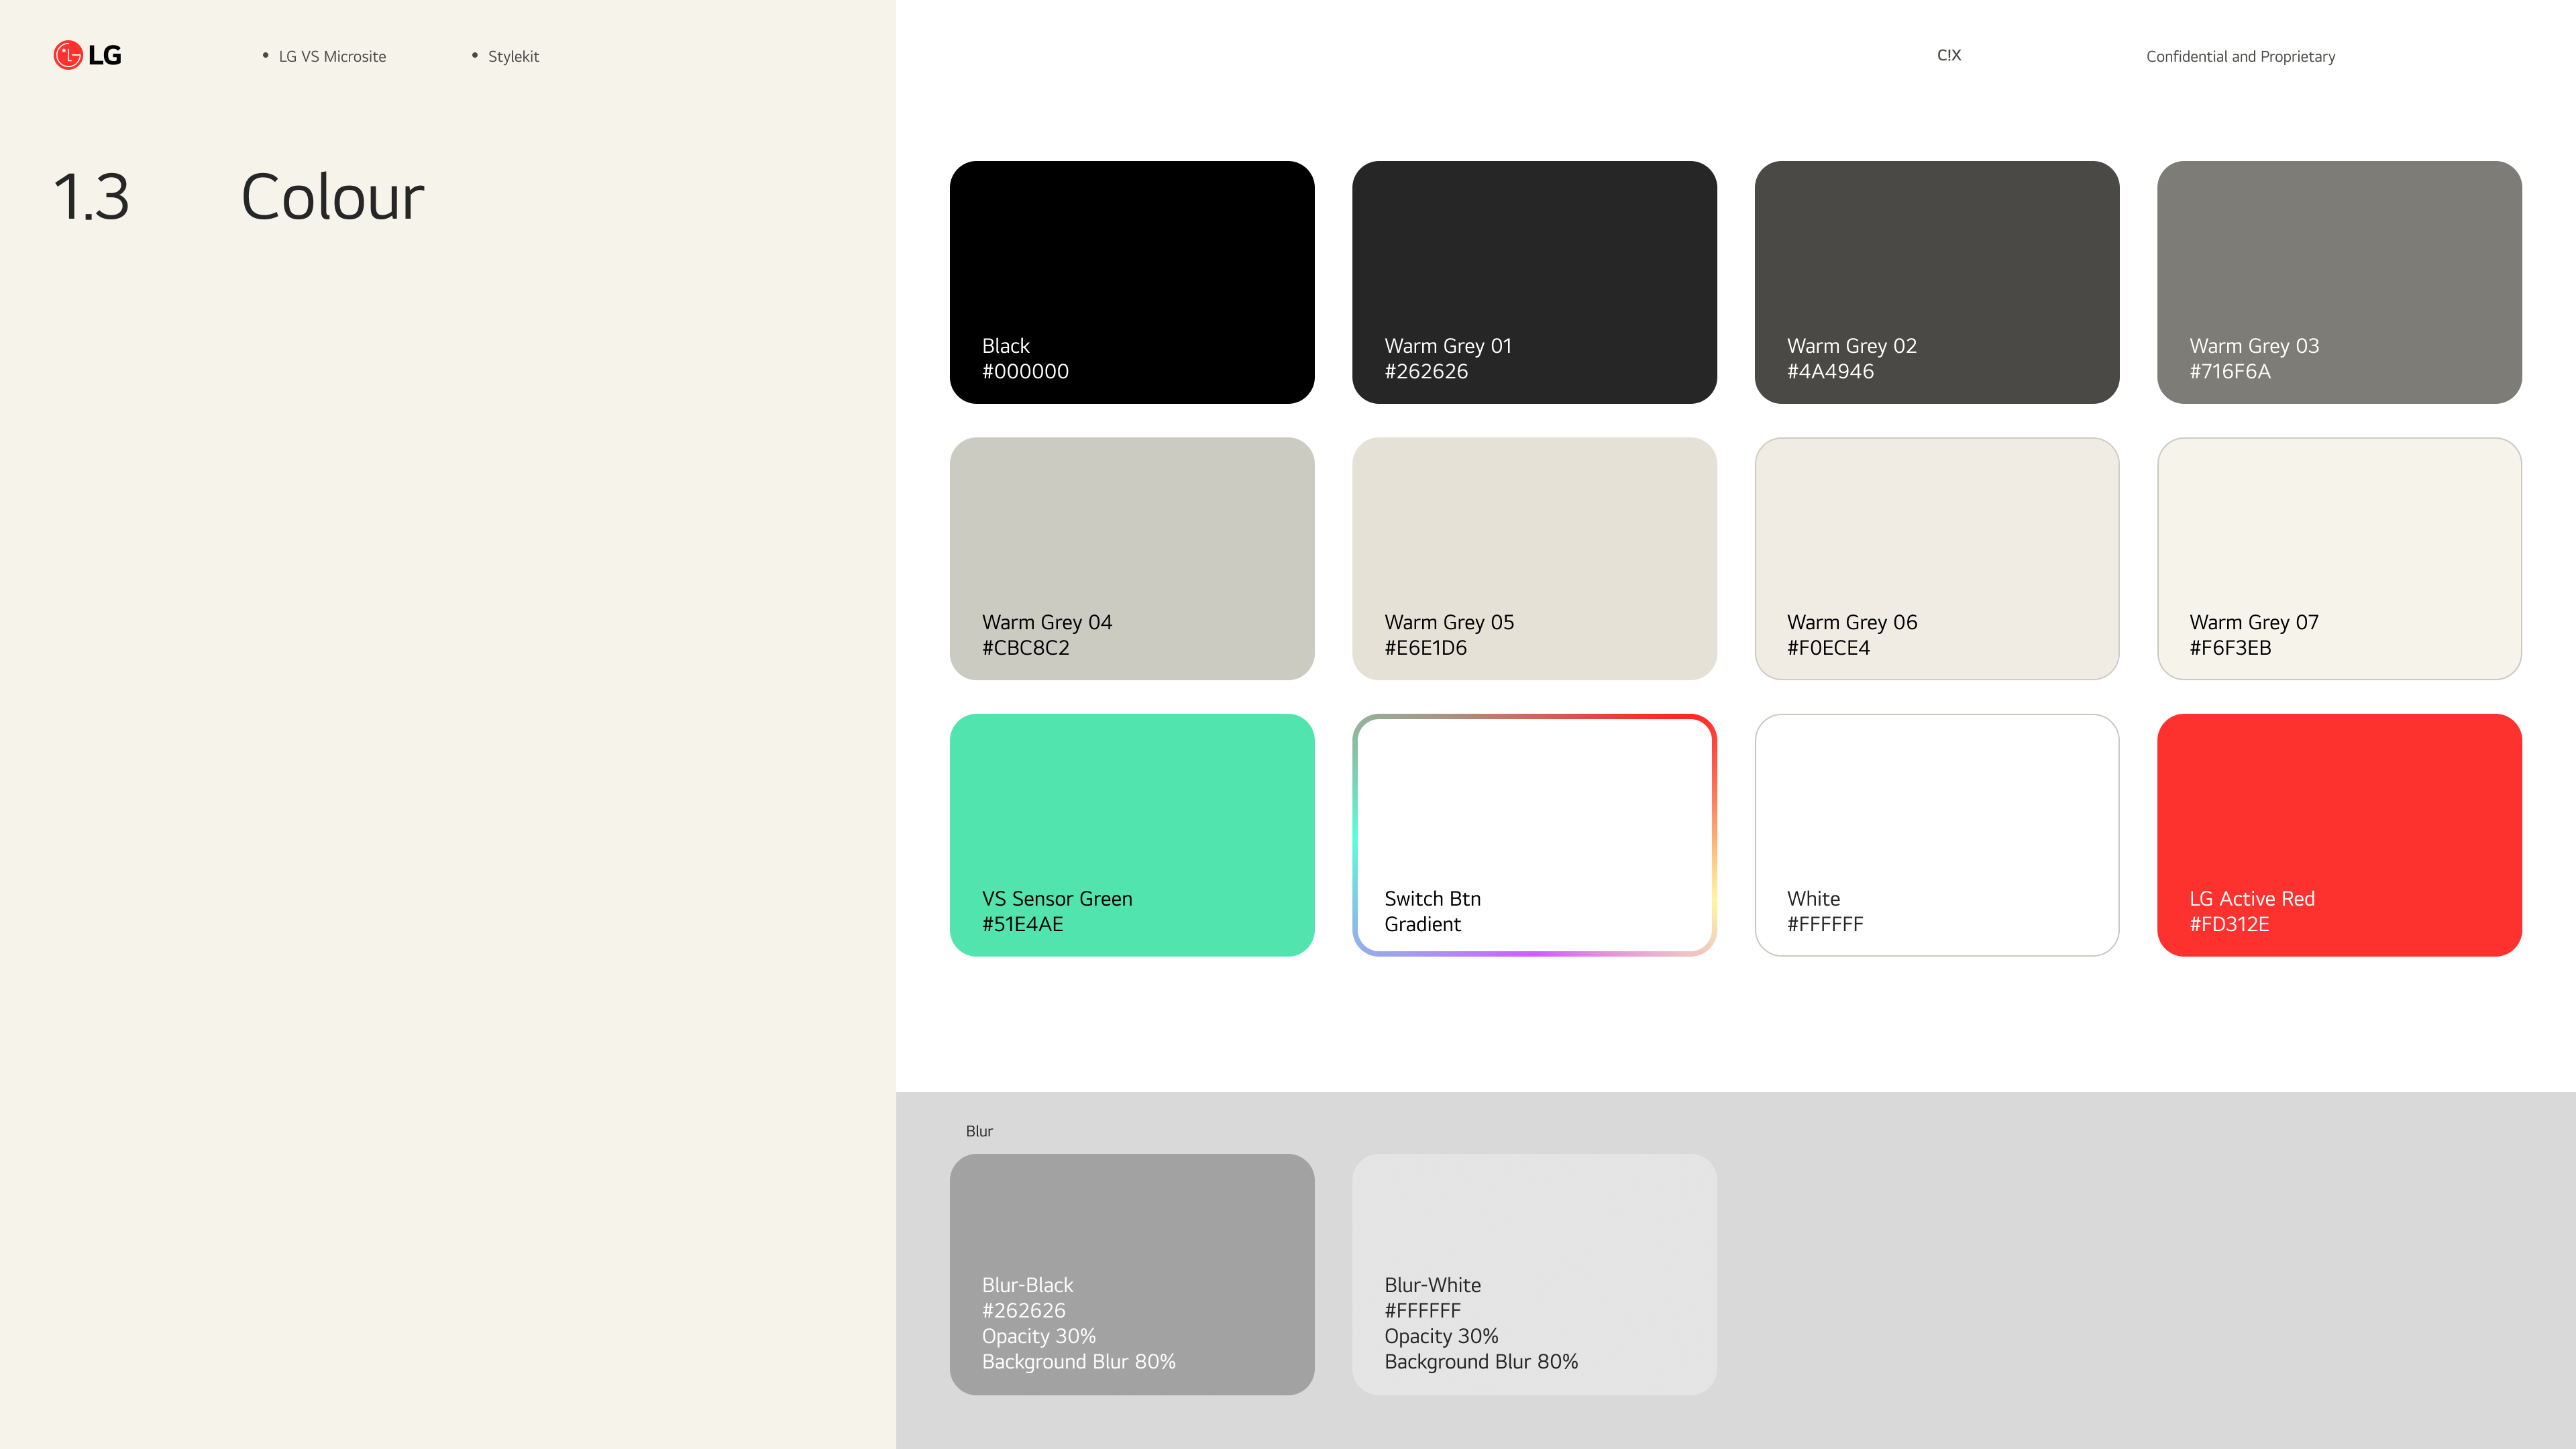
Task: Select the LG Active Red swatch
Action: [2339, 834]
